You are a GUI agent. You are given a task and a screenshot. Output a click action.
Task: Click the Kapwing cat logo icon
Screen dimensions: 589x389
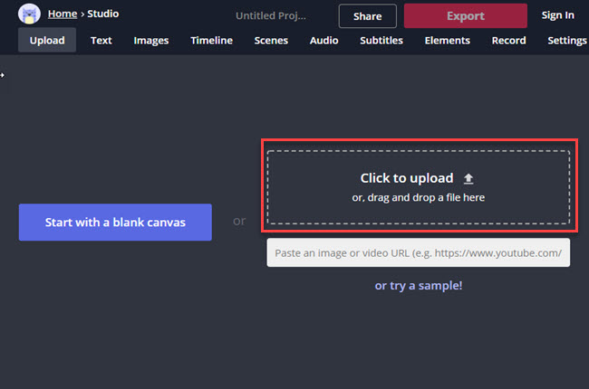[29, 14]
